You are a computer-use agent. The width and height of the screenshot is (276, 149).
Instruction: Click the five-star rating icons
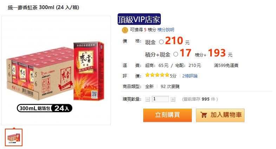pyautogui.click(x=157, y=75)
